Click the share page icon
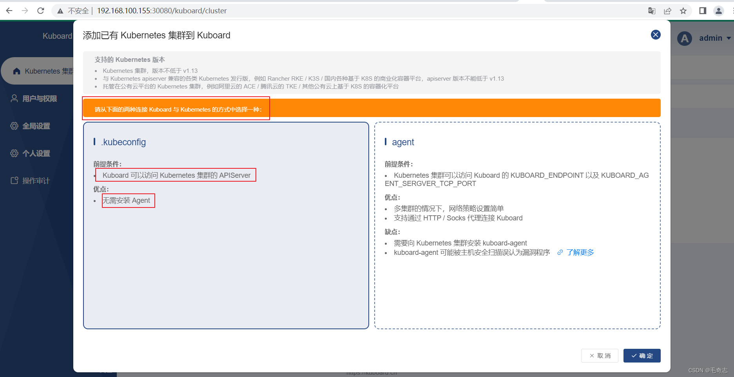734x377 pixels. (x=667, y=11)
